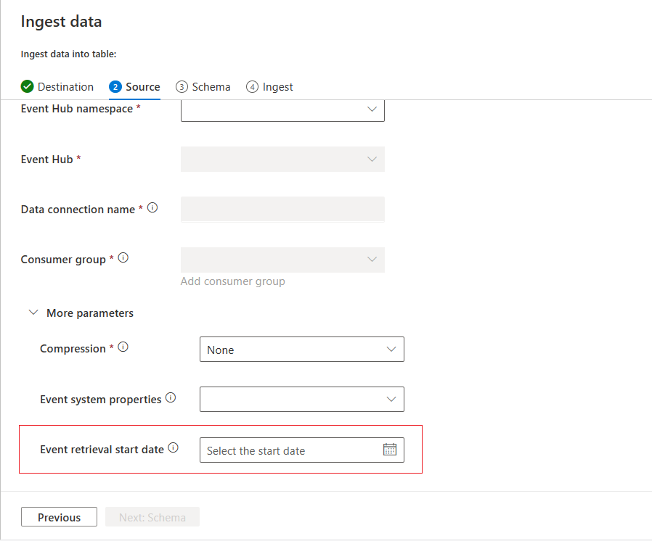Image resolution: width=652 pixels, height=541 pixels.
Task: Click the green Destination completed checkmark icon
Action: click(x=28, y=86)
